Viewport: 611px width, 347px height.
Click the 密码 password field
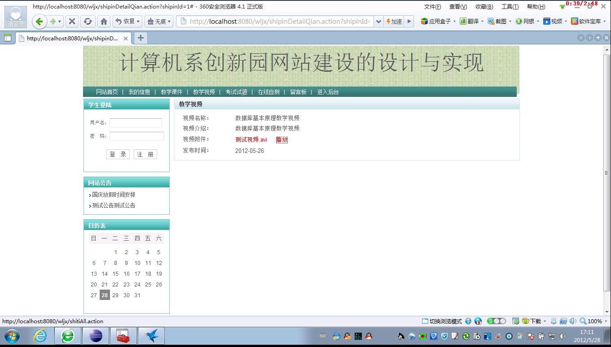pos(136,136)
